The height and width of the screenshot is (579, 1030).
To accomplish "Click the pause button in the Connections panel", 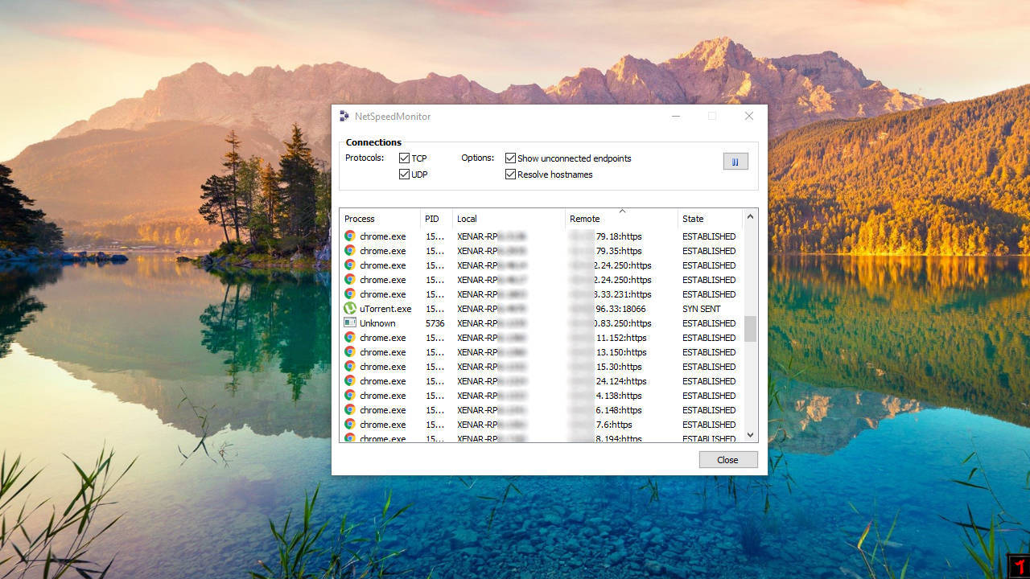I will pyautogui.click(x=735, y=162).
